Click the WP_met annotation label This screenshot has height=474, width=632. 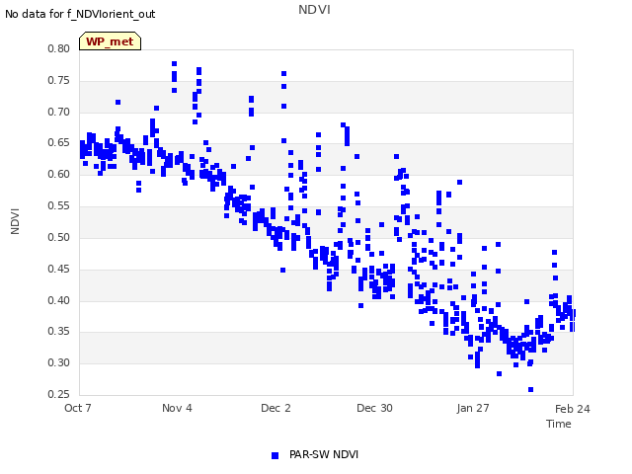point(110,41)
